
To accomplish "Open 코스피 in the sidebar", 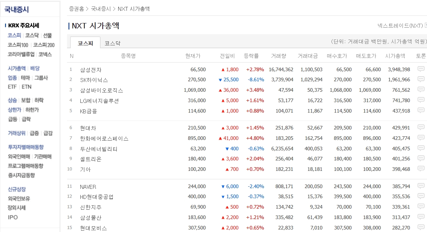I will (x=14, y=35).
